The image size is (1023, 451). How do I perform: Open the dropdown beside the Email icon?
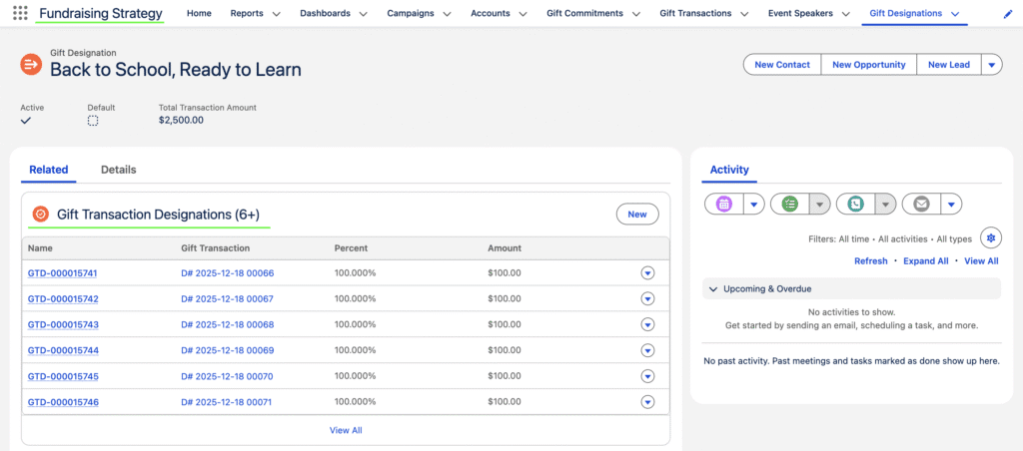point(951,204)
